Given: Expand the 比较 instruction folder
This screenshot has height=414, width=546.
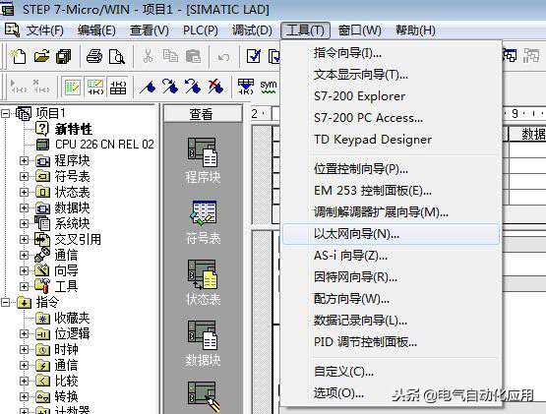Looking at the screenshot, I should click(24, 381).
